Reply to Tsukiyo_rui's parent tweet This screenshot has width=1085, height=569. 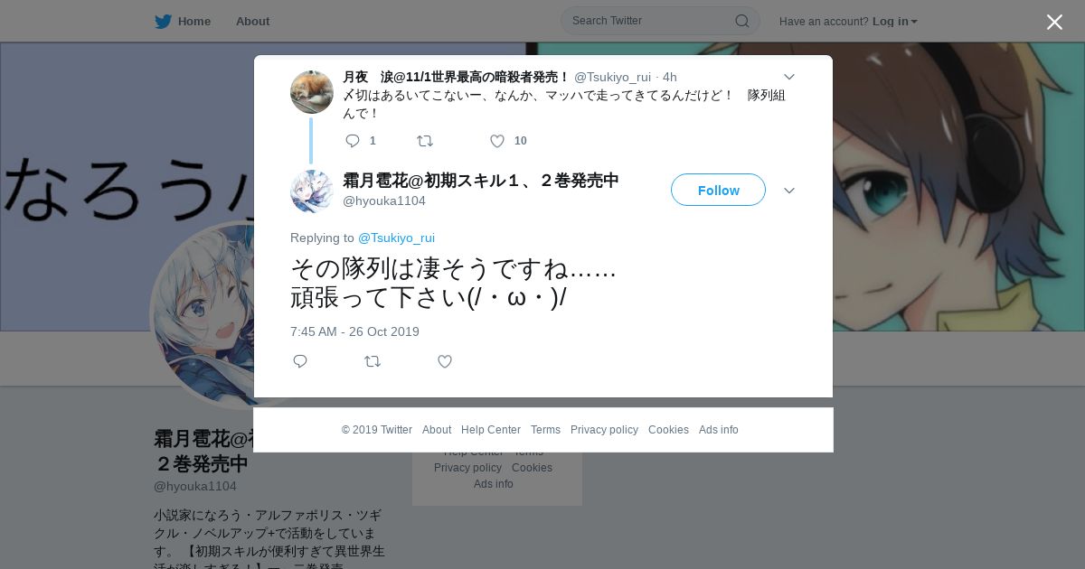click(353, 141)
